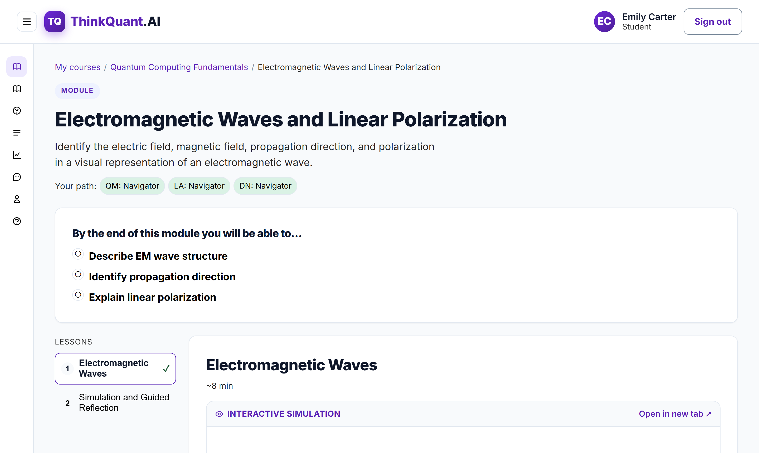
Task: Click the Sign out button
Action: 712,22
